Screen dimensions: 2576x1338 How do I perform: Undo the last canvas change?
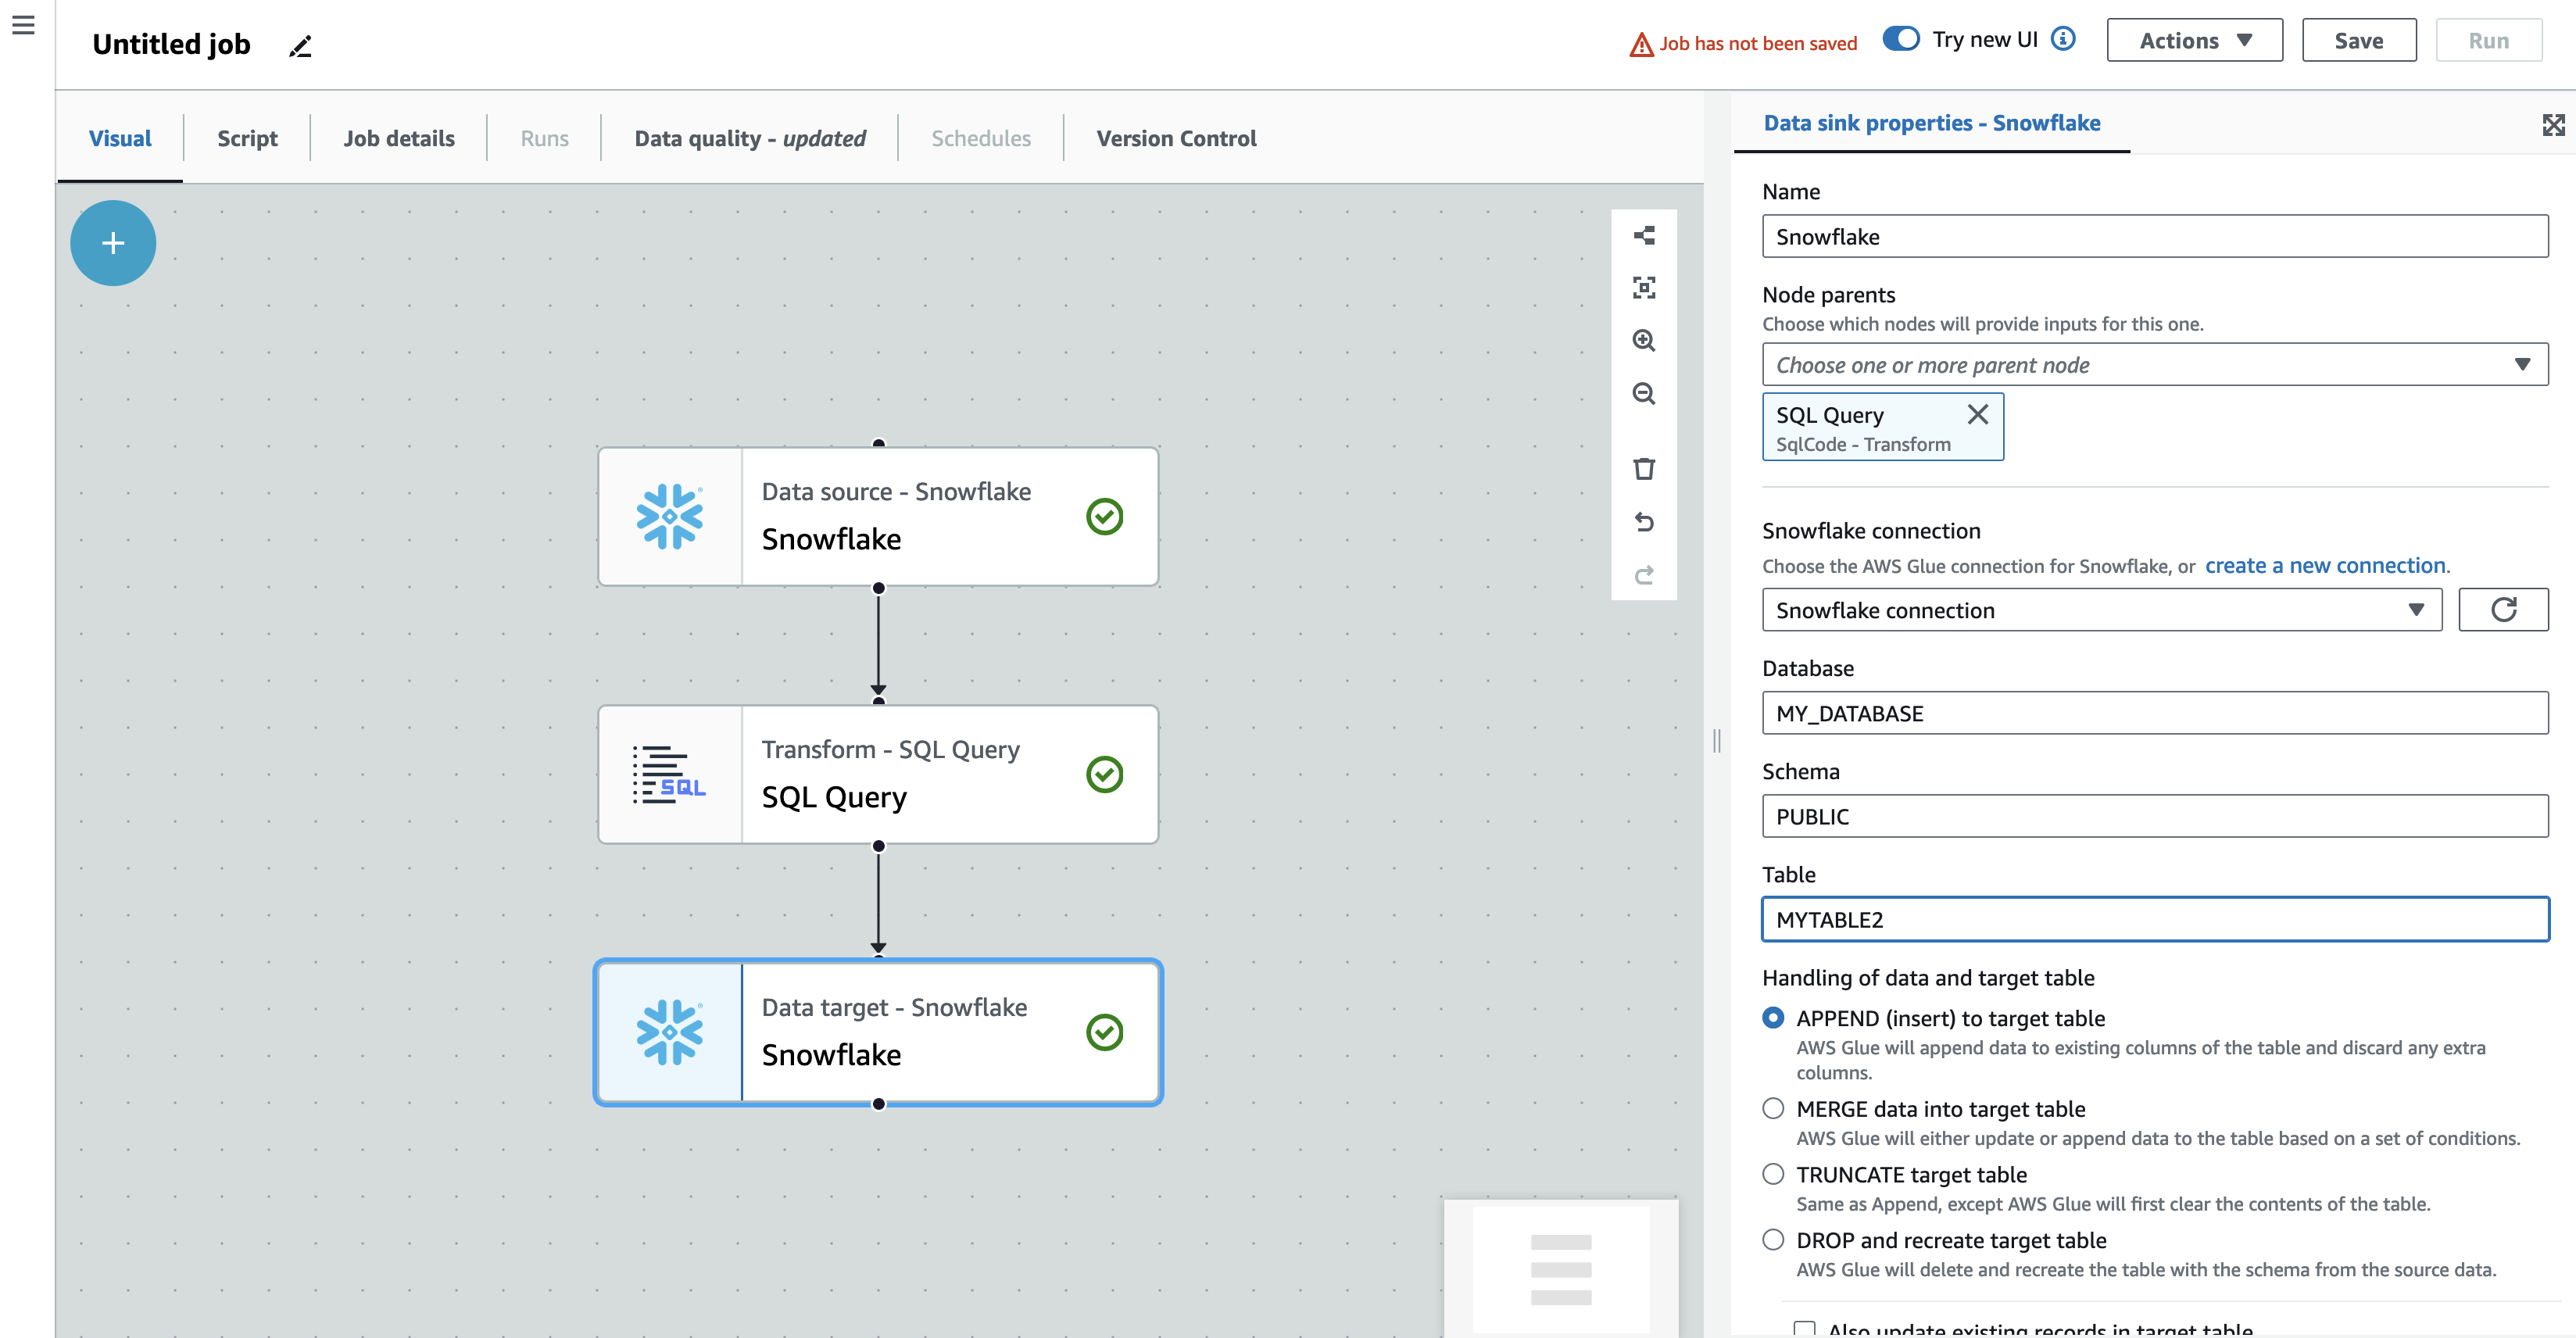[1644, 521]
